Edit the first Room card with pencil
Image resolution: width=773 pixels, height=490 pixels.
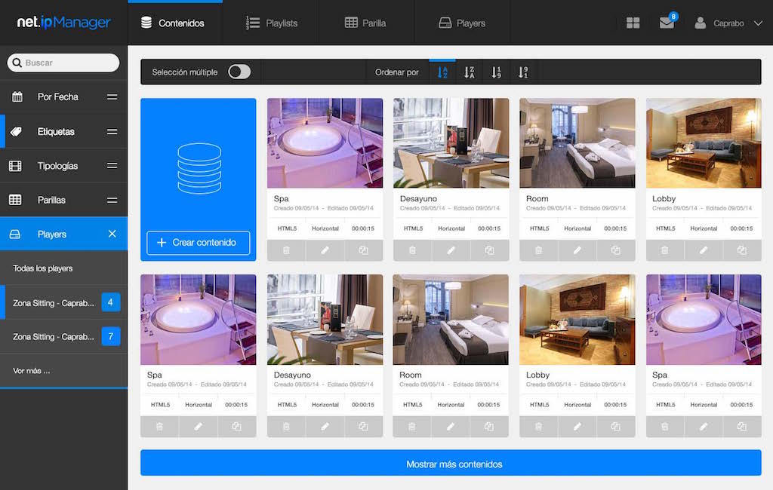[x=577, y=250]
